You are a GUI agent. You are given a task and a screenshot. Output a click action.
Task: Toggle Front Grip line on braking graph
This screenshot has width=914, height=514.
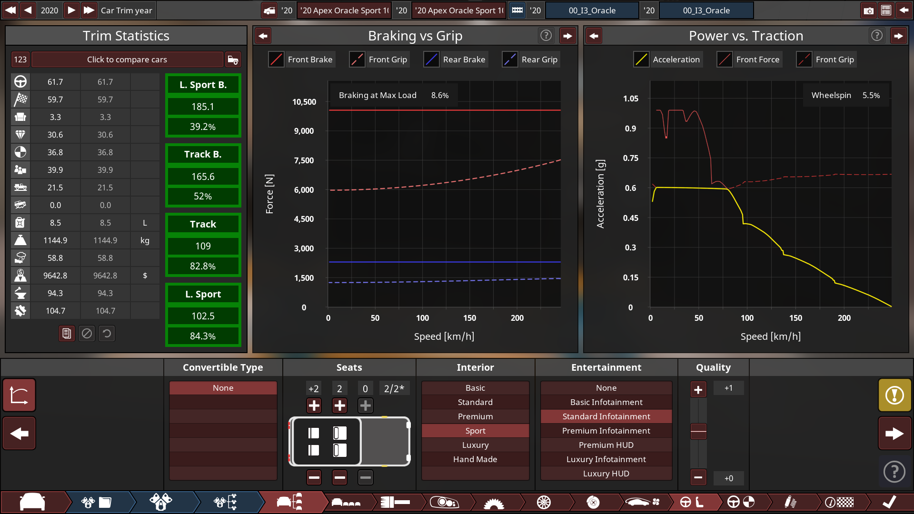[379, 59]
